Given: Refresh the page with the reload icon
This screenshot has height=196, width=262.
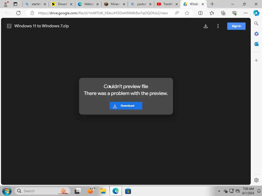Looking at the screenshot, I should 18,13.
